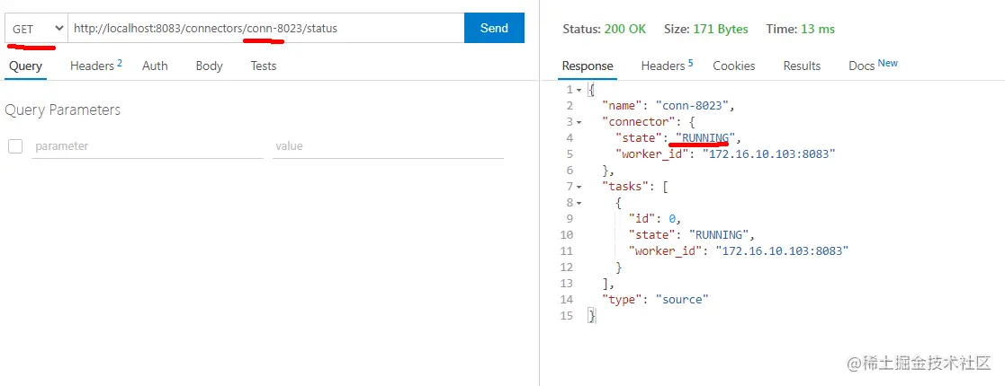Open the response Headers tab
The width and height of the screenshot is (1005, 386).
click(667, 66)
